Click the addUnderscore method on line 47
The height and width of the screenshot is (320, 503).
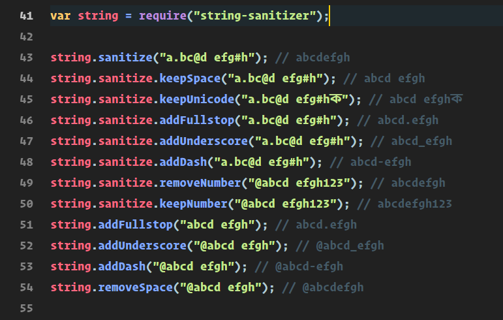pos(204,141)
